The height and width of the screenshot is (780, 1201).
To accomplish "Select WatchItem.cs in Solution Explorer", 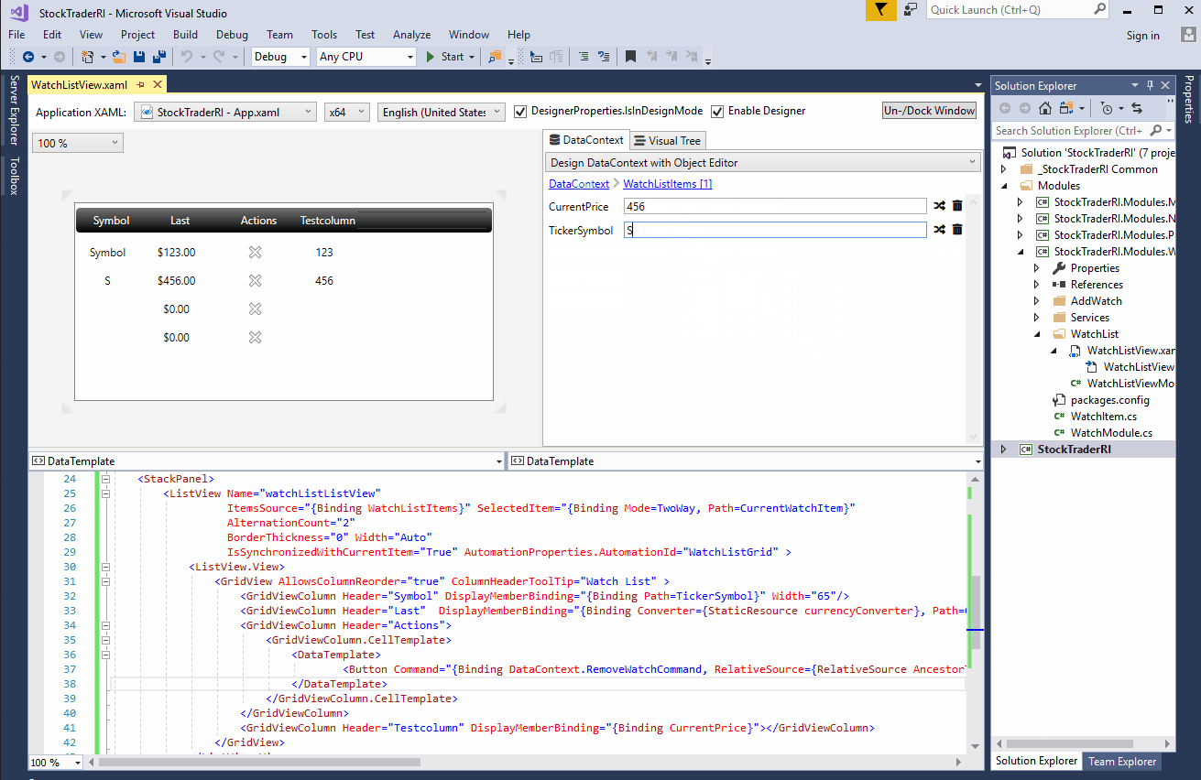I will coord(1103,417).
